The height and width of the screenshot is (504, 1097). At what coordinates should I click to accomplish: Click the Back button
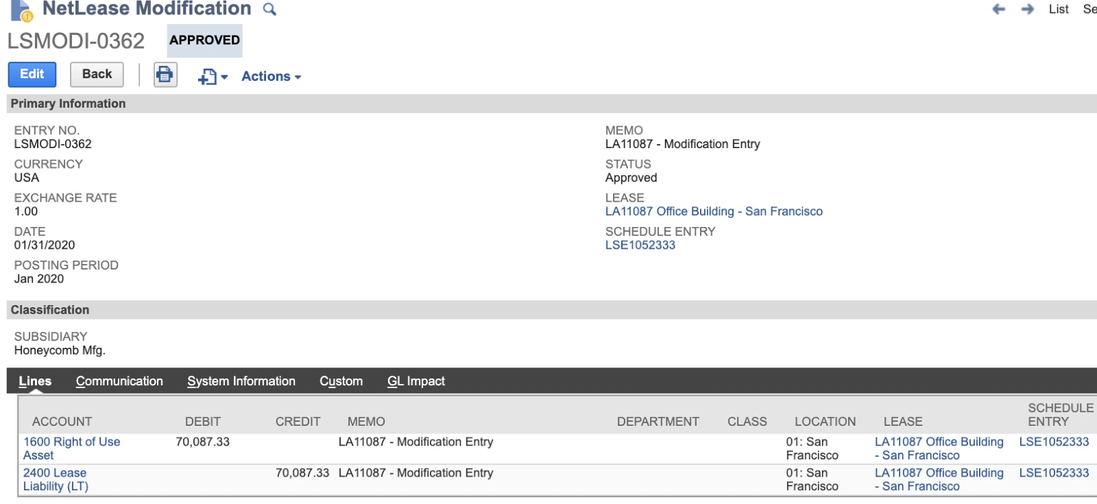tap(96, 74)
